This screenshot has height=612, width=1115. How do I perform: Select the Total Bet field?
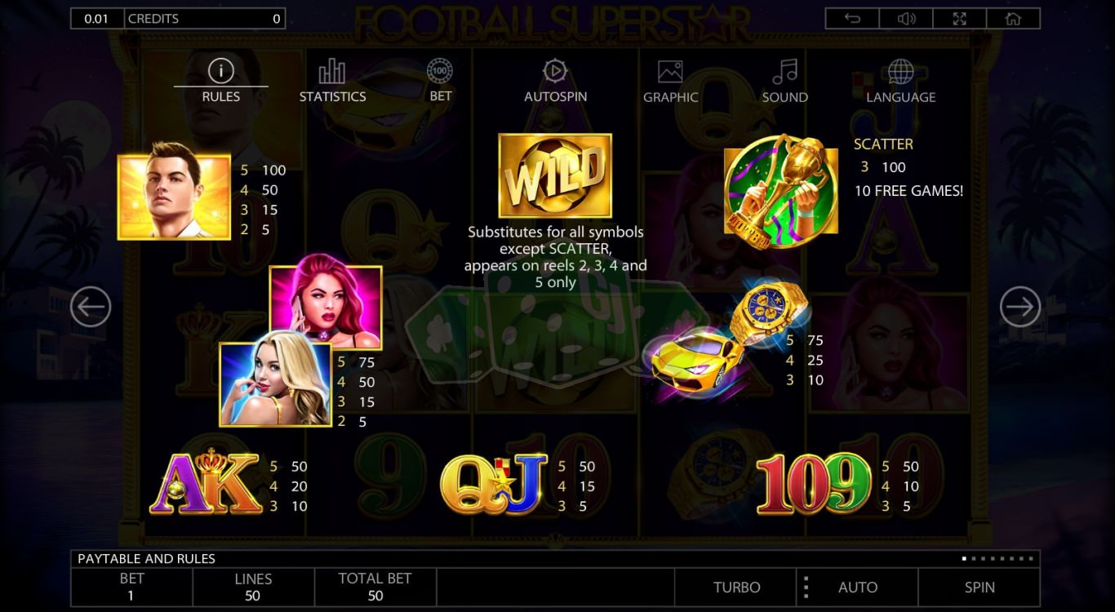(x=375, y=588)
